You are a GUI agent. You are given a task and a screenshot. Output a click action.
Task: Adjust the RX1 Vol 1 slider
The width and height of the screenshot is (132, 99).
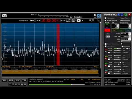tap(117, 49)
